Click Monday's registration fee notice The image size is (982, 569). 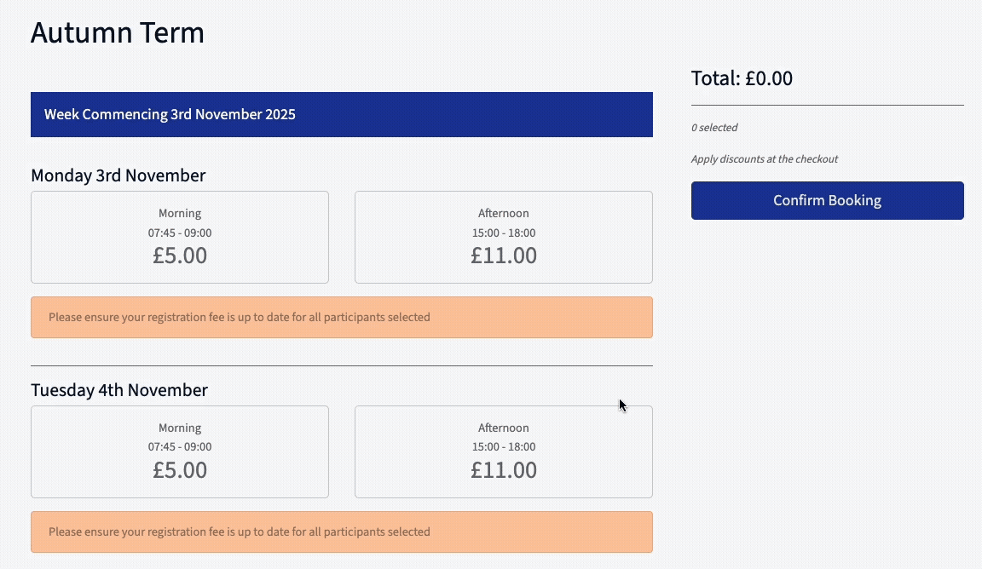point(341,318)
